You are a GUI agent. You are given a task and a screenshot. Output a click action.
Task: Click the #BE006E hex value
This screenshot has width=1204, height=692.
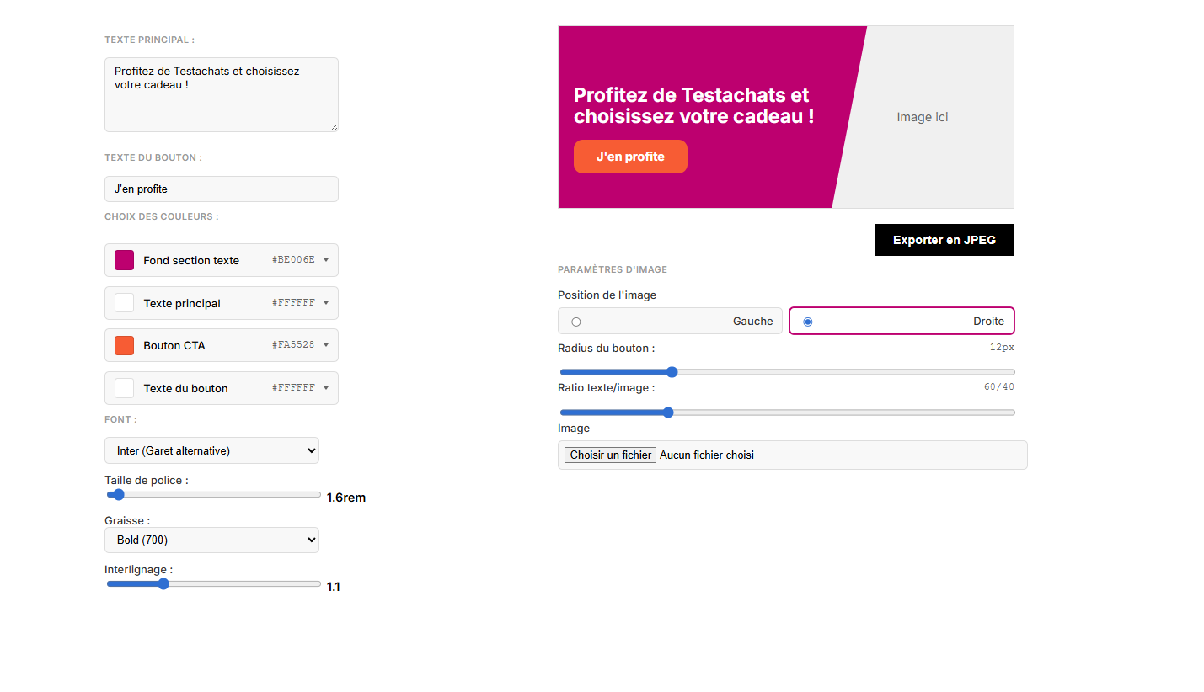(x=293, y=260)
